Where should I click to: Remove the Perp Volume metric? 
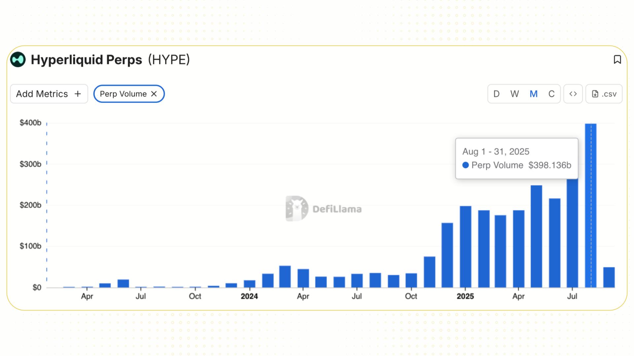coord(154,94)
